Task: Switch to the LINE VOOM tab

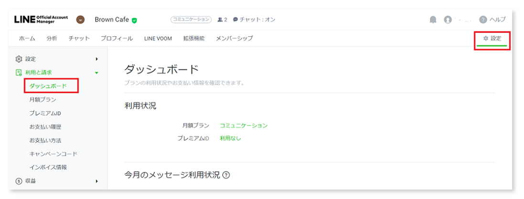Action: 158,38
